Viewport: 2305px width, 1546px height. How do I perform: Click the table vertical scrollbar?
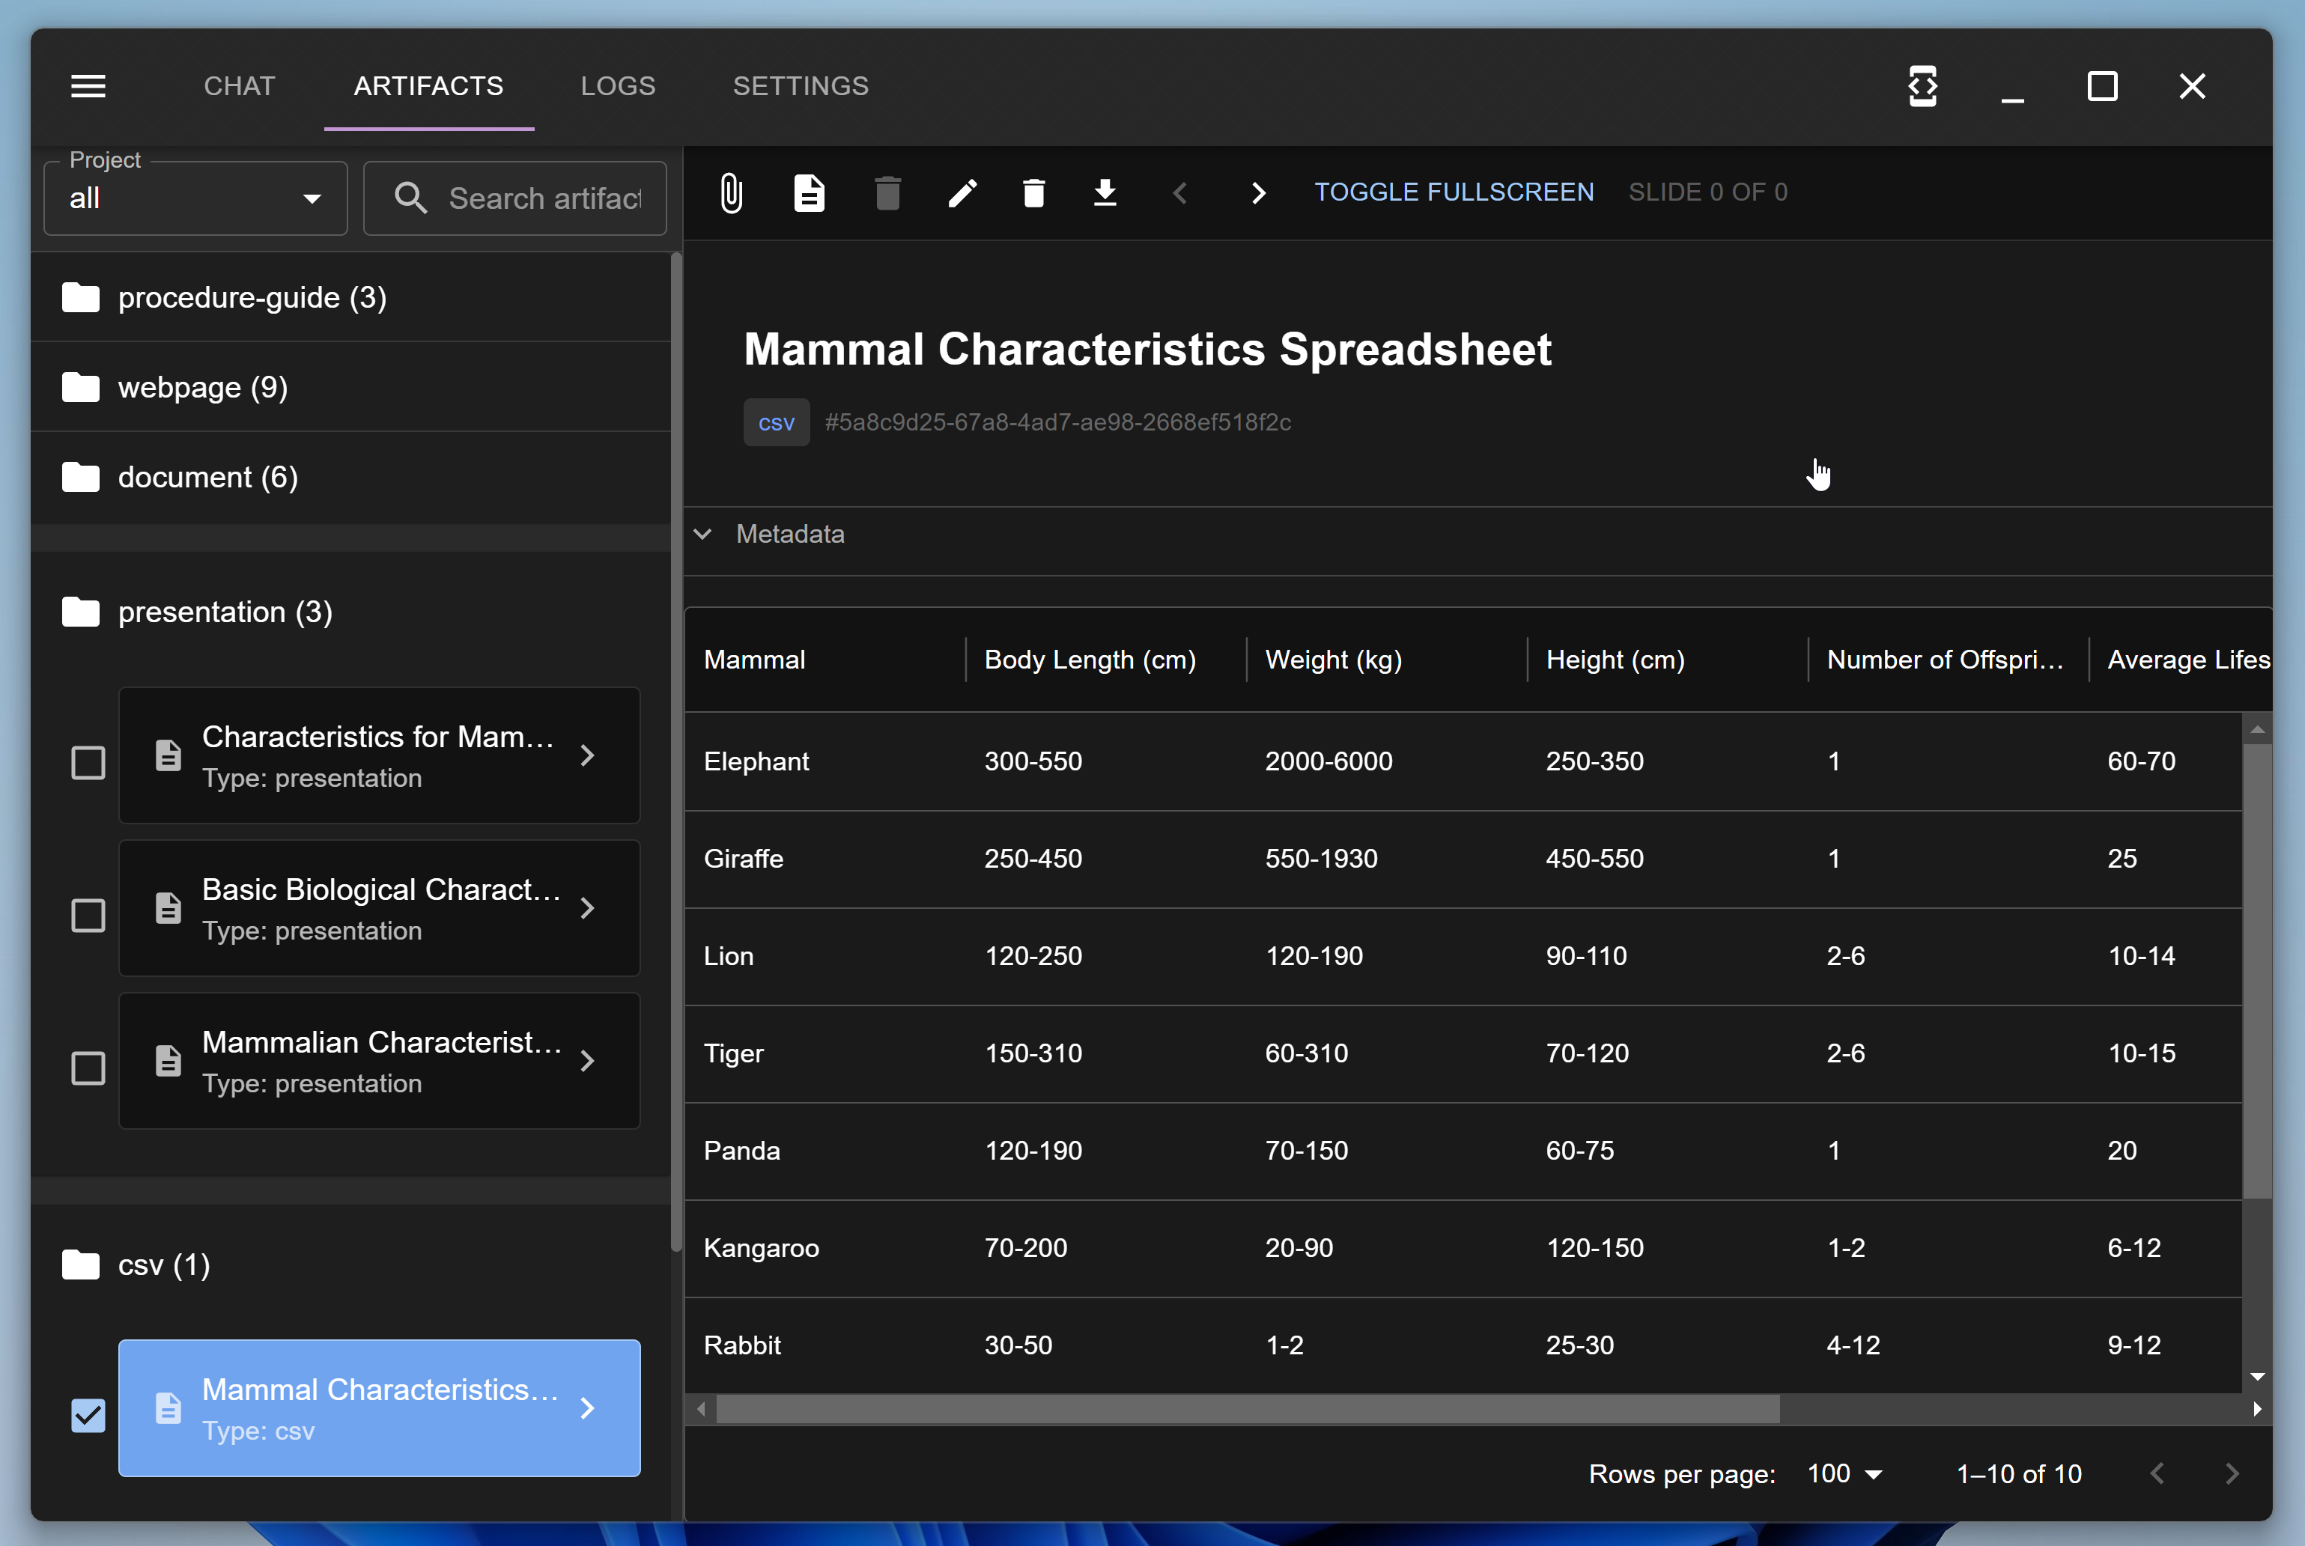[2256, 971]
